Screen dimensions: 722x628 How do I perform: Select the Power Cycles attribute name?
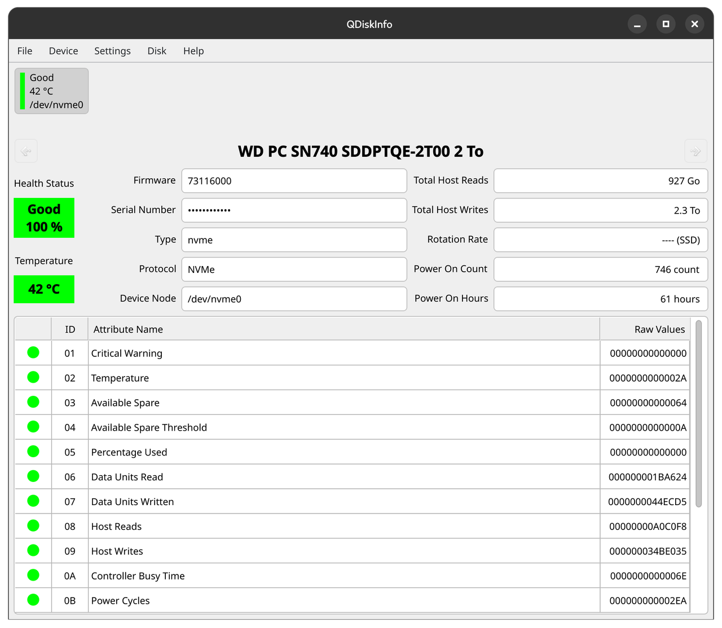click(121, 602)
